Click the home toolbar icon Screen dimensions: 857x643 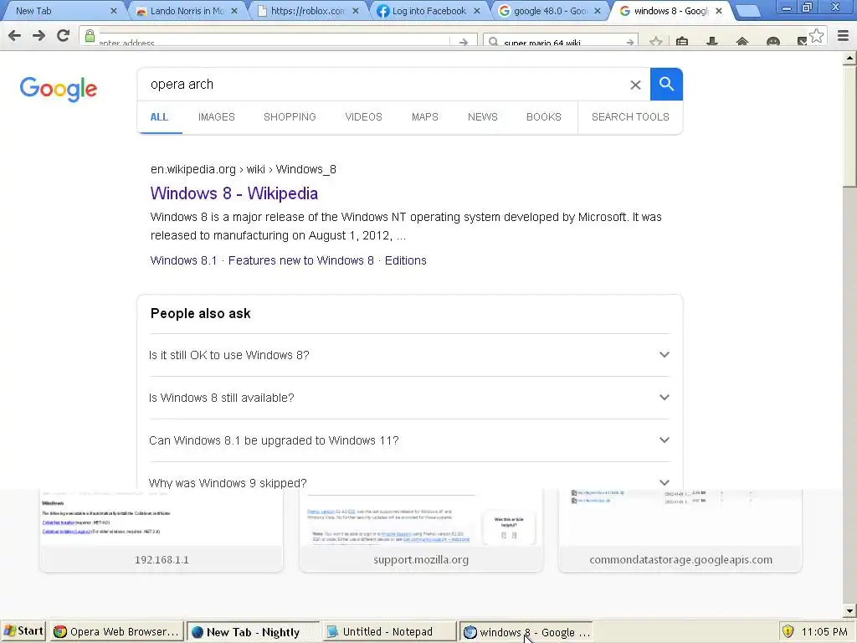coord(742,42)
